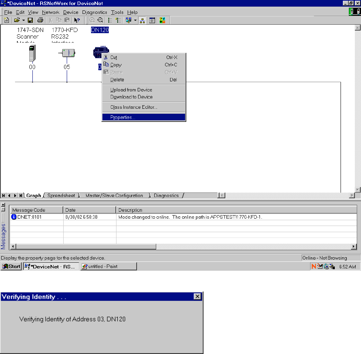361x354 pixels.
Task: Select Download to Device
Action: click(x=143, y=97)
